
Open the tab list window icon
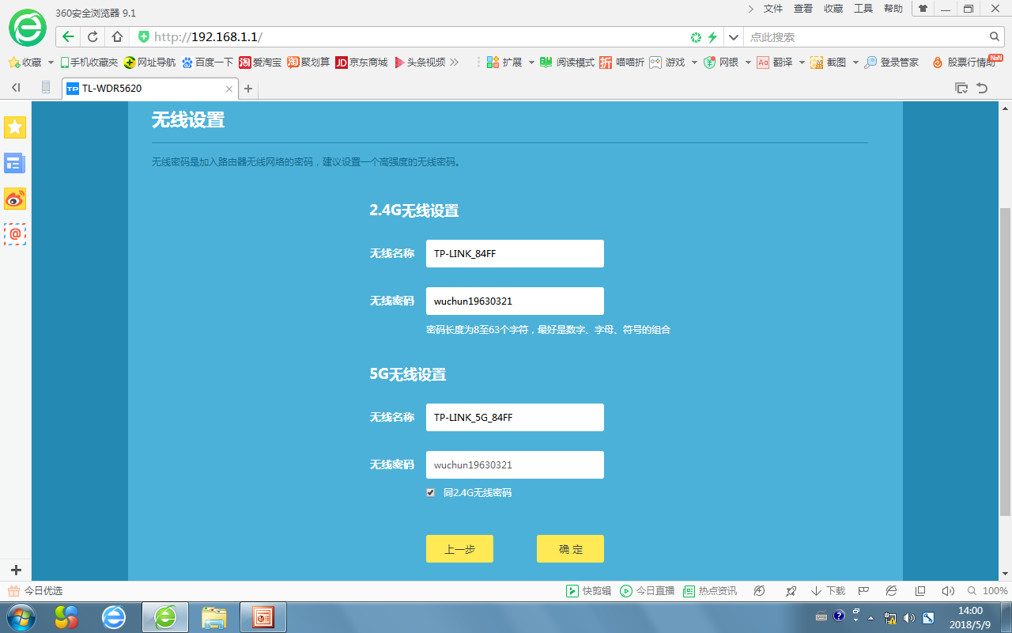point(961,88)
